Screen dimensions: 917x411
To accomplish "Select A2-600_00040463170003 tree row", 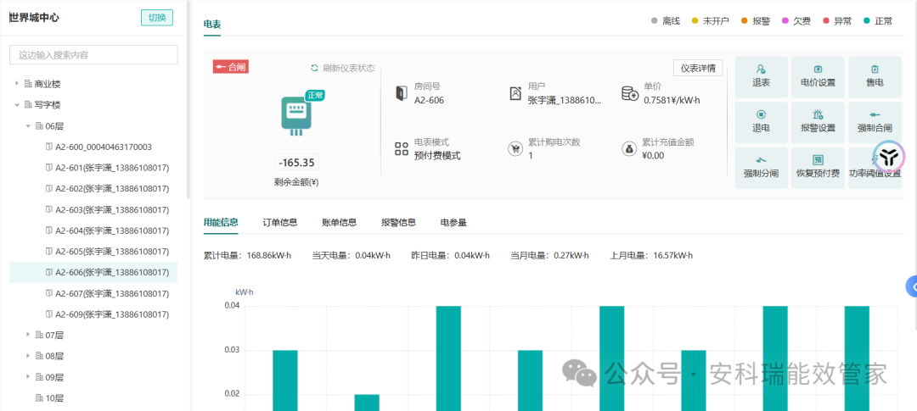I will click(x=93, y=147).
